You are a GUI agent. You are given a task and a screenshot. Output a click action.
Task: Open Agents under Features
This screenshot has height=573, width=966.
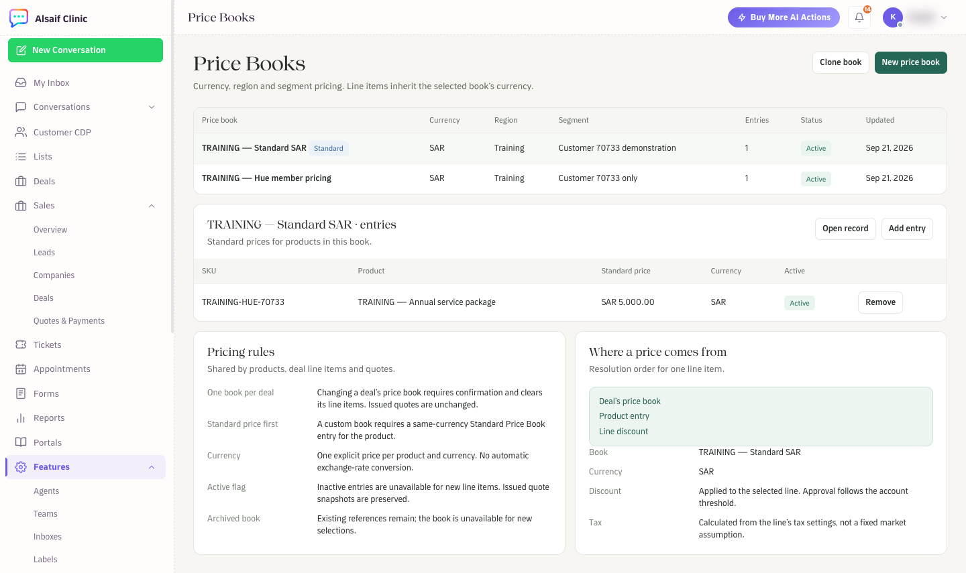46,491
